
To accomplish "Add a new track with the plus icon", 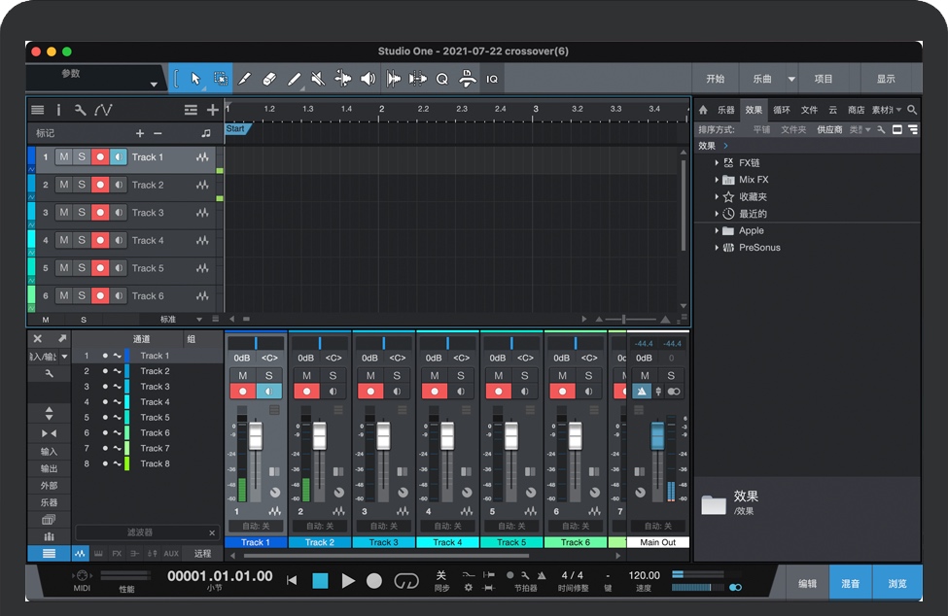I will (x=213, y=110).
